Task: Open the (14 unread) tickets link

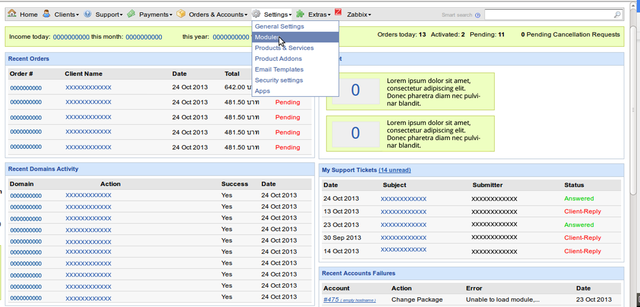Action: (395, 170)
